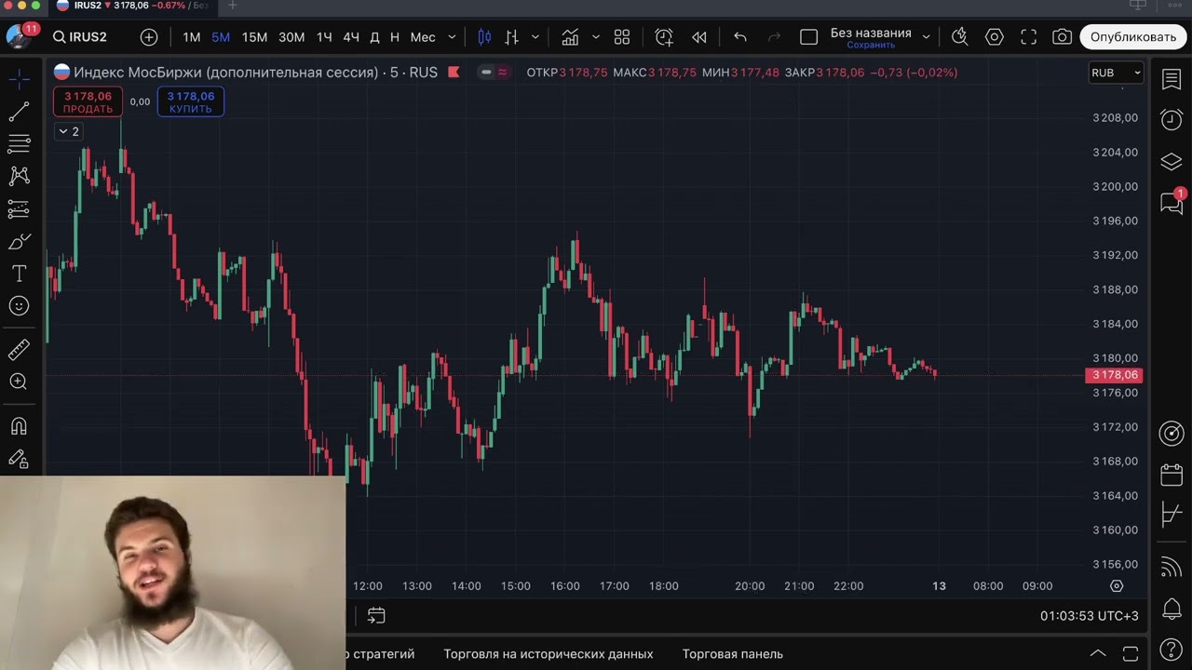The width and height of the screenshot is (1192, 670).
Task: Switch to the 1М timeframe
Action: 192,37
